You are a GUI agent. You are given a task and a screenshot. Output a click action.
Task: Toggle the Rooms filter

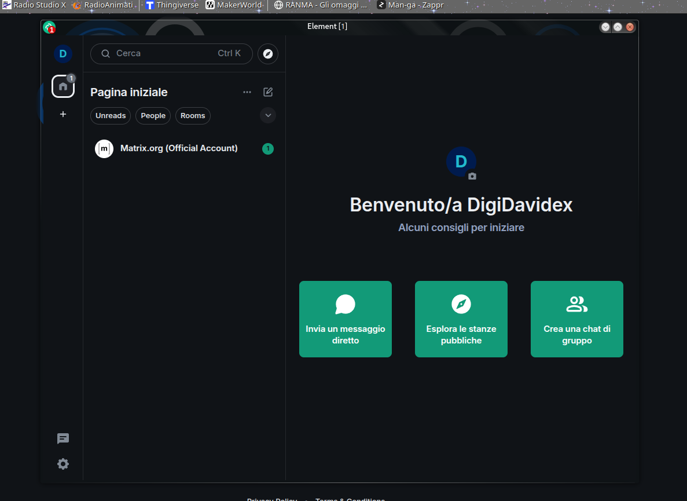pos(193,116)
